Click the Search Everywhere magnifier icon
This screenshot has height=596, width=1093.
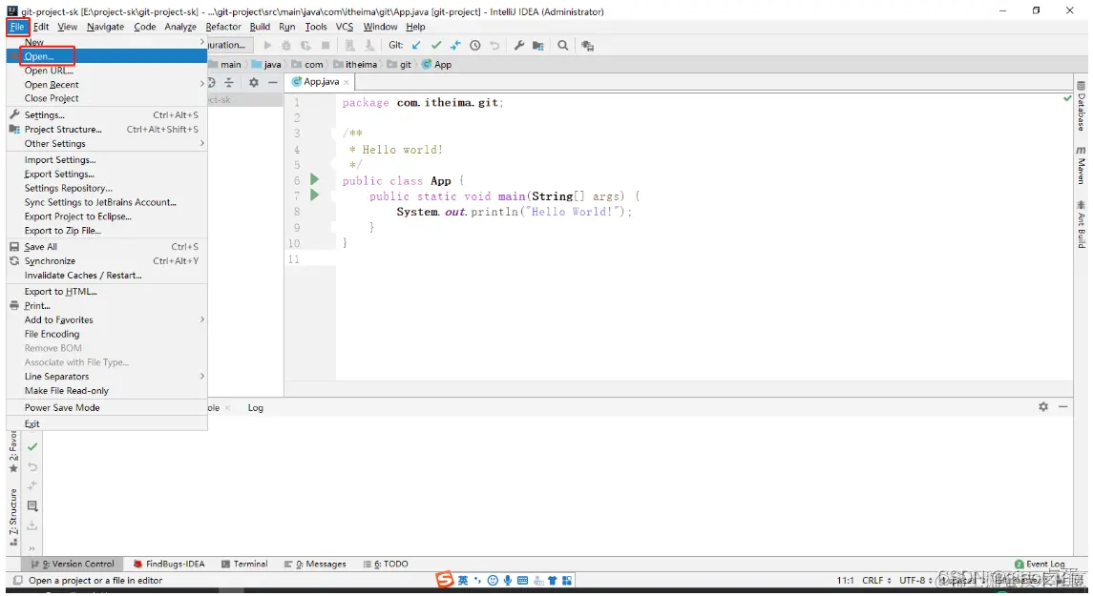562,45
